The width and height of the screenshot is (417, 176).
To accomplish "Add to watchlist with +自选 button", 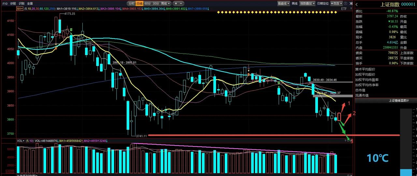I will pyautogui.click(x=335, y=3).
